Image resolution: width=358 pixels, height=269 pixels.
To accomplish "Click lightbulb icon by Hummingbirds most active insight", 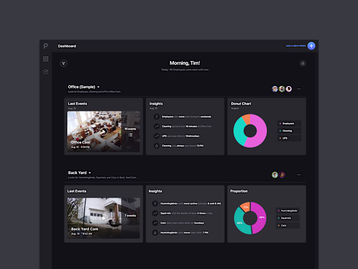I will point(155,203).
